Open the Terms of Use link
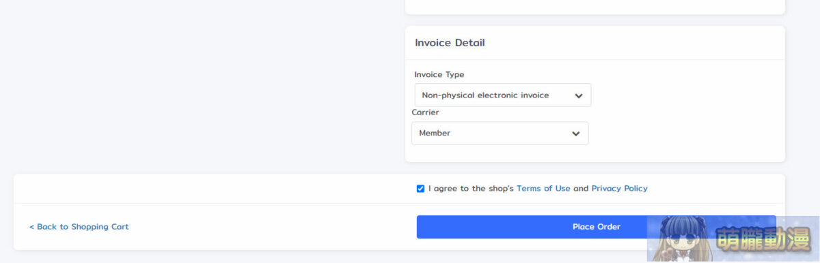820x263 pixels. tap(543, 189)
